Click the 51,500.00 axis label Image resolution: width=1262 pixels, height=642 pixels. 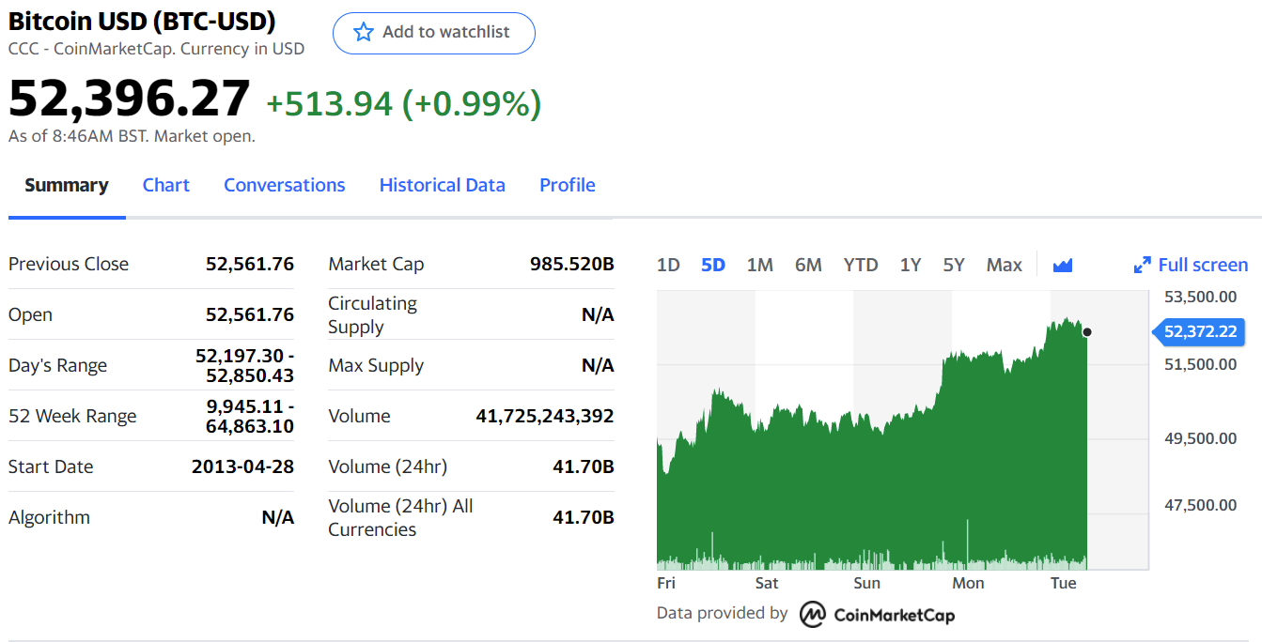pyautogui.click(x=1201, y=364)
